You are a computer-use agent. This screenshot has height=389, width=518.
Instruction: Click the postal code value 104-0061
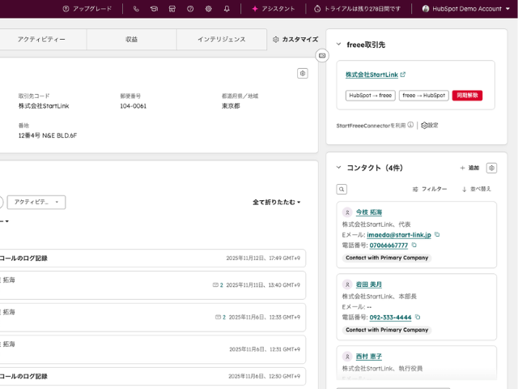coord(133,106)
